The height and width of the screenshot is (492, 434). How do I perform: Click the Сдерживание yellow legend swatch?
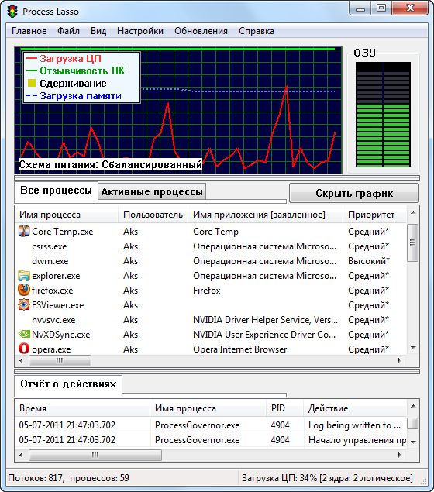click(31, 83)
